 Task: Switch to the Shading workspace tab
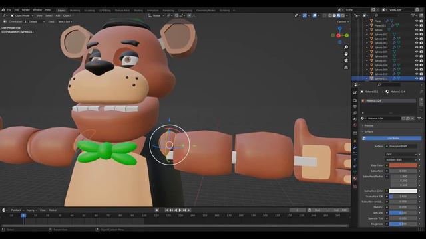click(138, 11)
